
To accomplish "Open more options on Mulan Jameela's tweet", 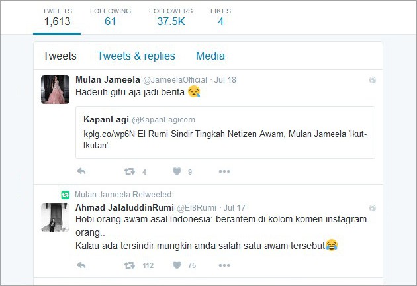I will click(224, 171).
